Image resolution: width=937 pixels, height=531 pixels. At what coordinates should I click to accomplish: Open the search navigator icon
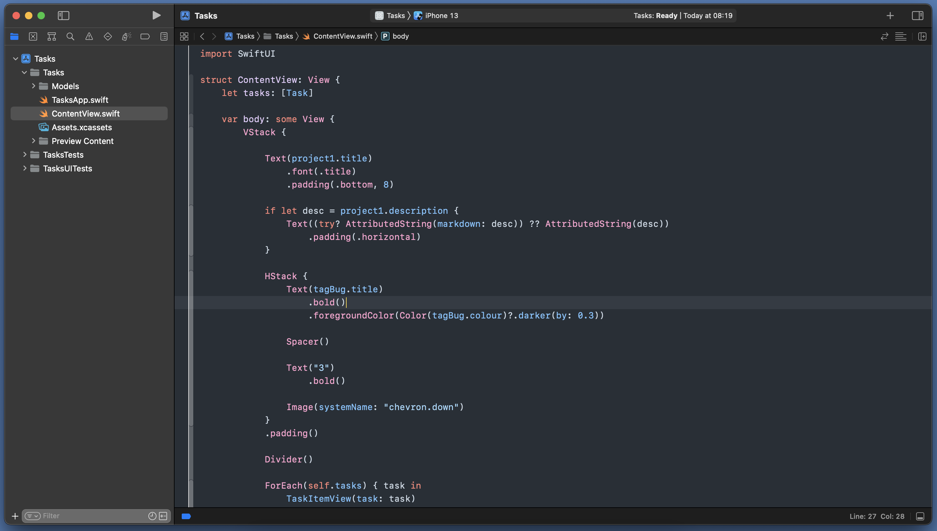pos(70,37)
